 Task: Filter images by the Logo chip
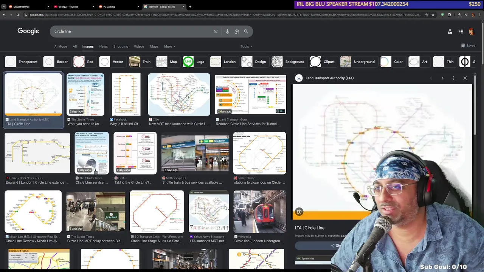[x=195, y=62]
